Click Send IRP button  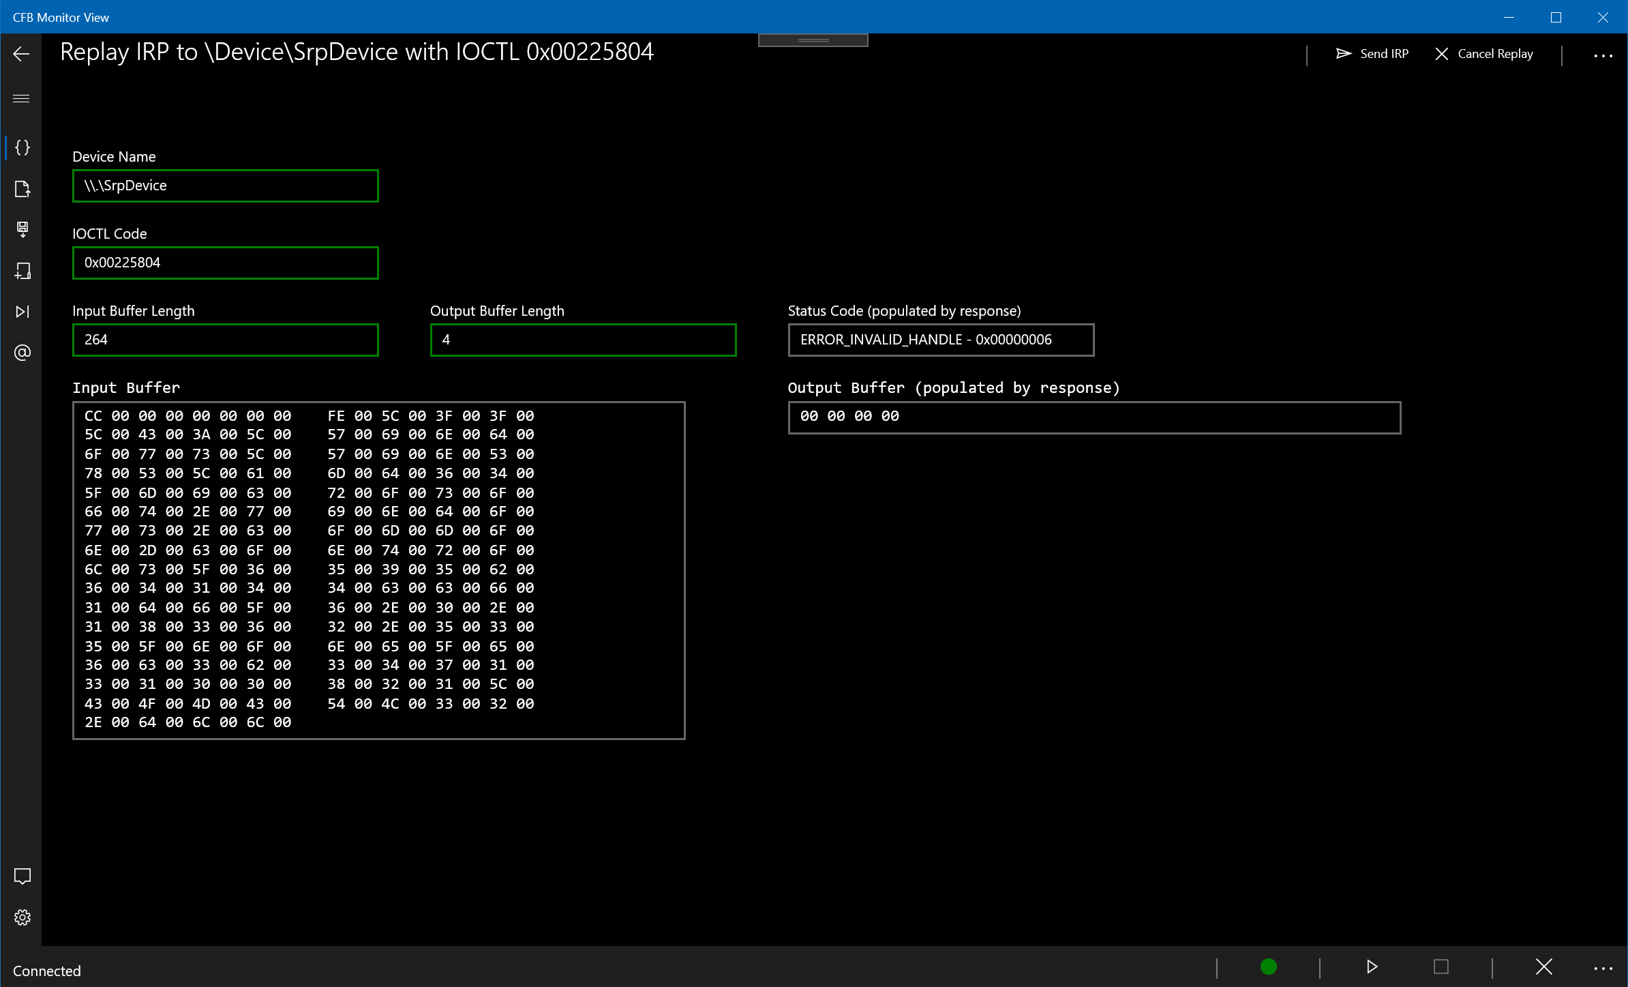(1372, 54)
